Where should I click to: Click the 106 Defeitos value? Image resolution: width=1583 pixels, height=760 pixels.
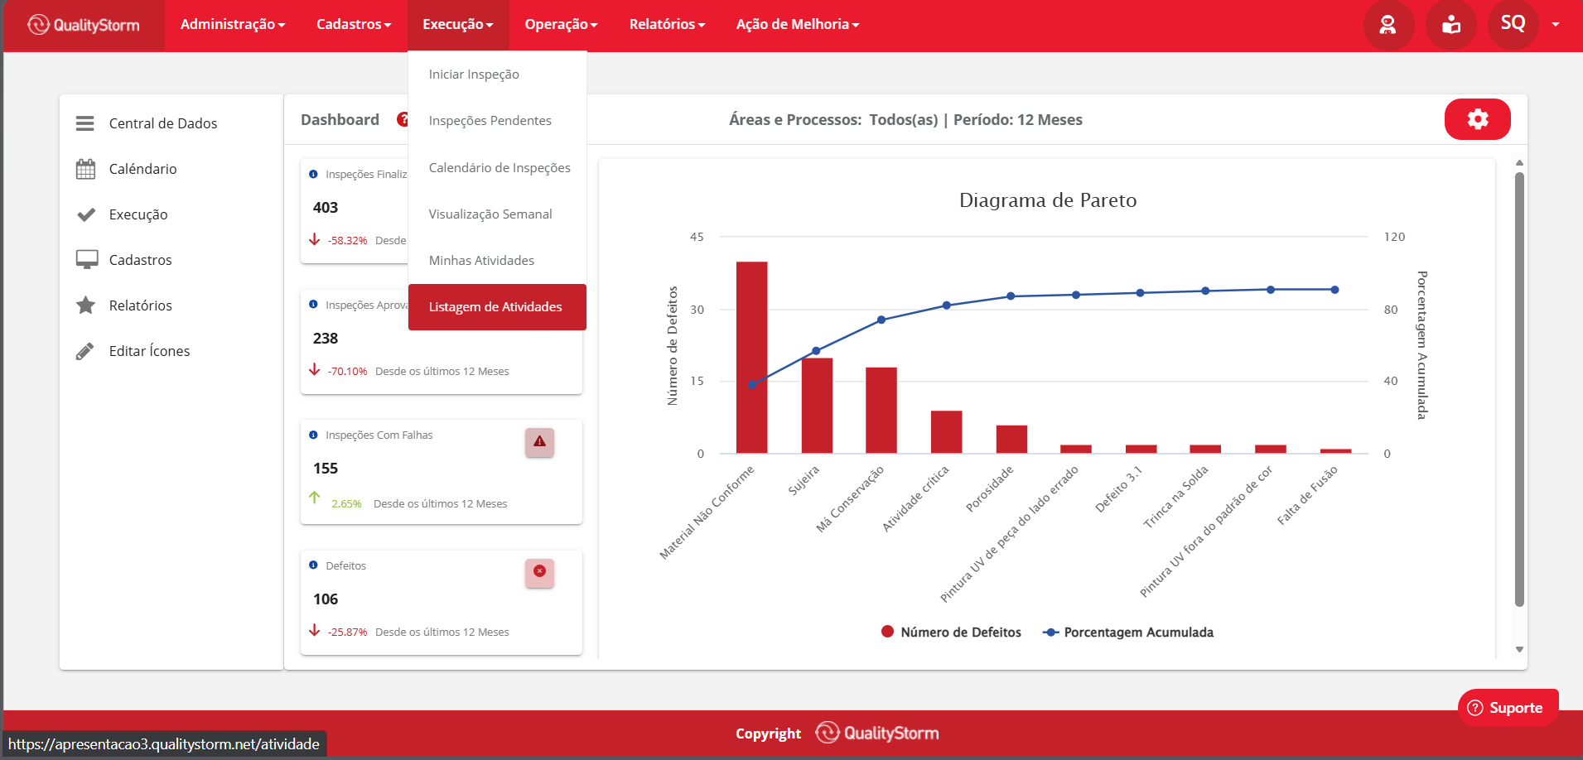(326, 599)
